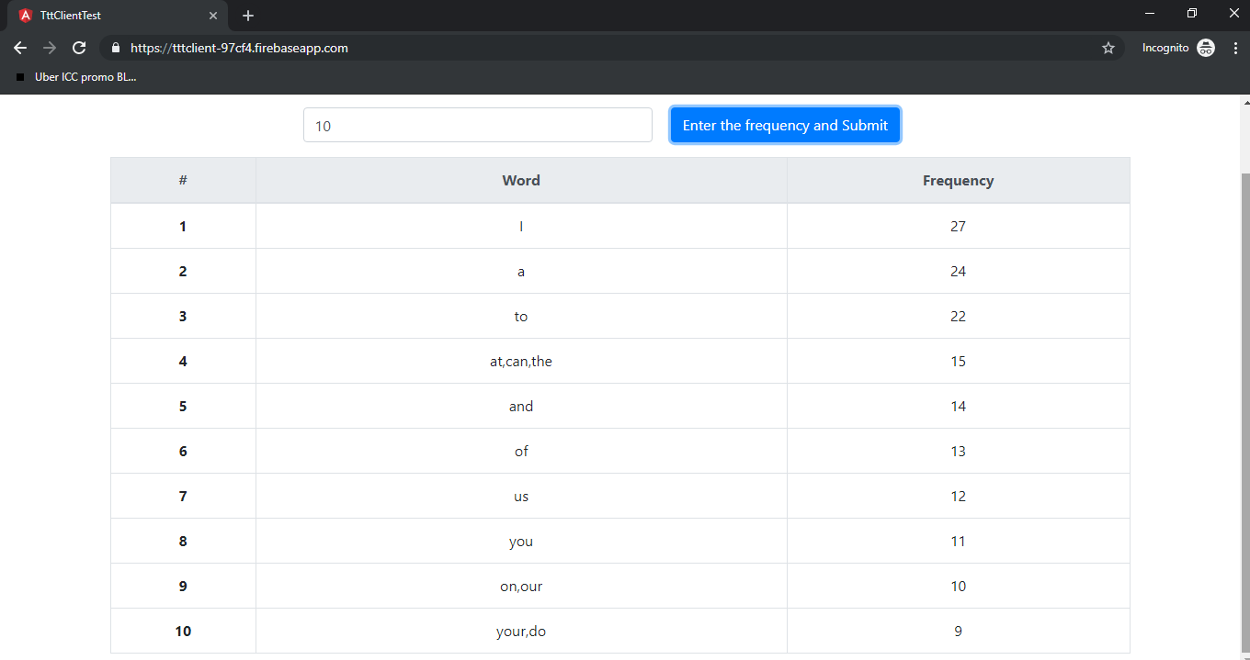The width and height of the screenshot is (1250, 660).
Task: Select the 'your,do' cell
Action: (x=521, y=631)
